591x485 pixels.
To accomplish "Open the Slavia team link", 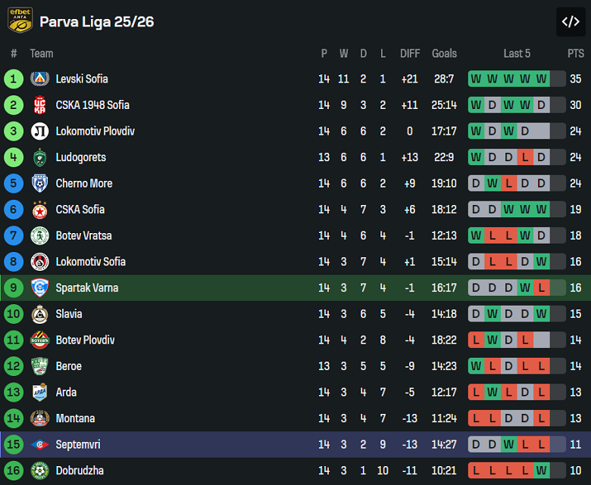I will 69,314.
